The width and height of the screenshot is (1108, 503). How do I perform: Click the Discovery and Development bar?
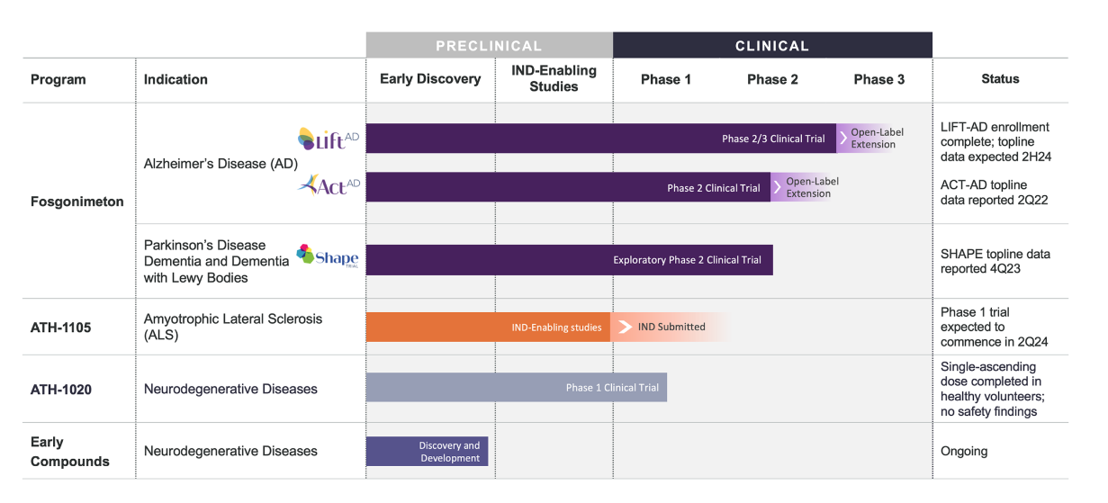(x=427, y=452)
